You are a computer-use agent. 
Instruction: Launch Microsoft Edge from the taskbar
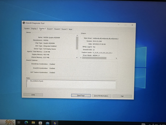click(x=26, y=123)
